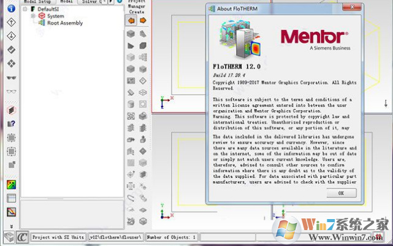Expand more sidebar tools with double chevron
Viewport: 393px width, 246px height.
point(11,226)
